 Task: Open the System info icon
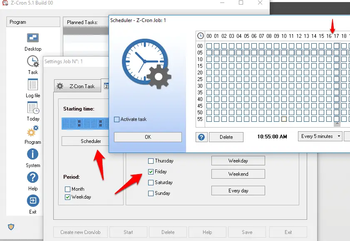coord(32,154)
